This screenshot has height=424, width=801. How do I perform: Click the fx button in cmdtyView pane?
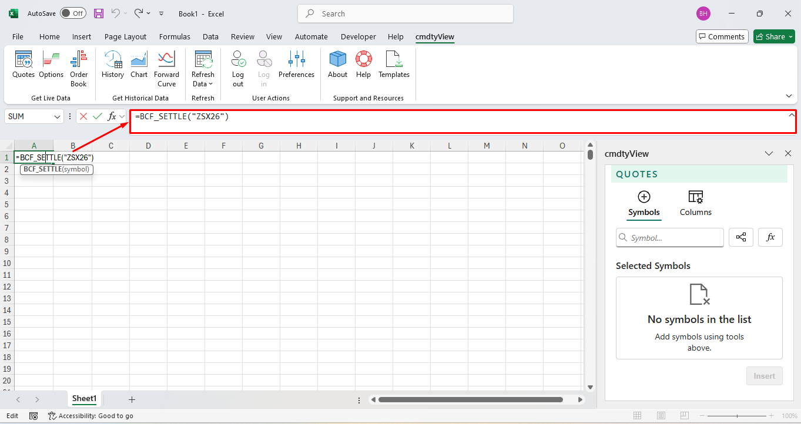[770, 237]
